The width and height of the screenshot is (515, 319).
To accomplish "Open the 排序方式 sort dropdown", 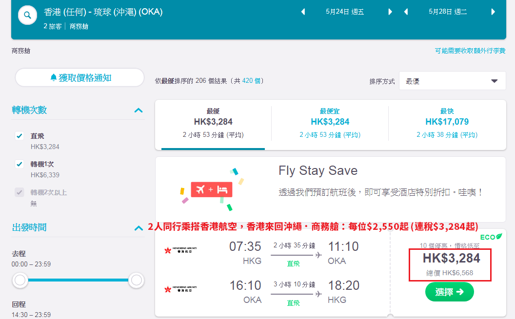I will tap(452, 81).
